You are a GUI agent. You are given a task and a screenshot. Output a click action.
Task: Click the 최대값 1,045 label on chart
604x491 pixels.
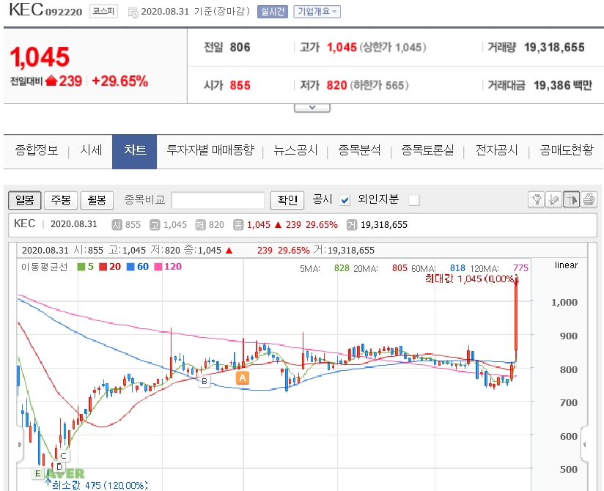471,278
